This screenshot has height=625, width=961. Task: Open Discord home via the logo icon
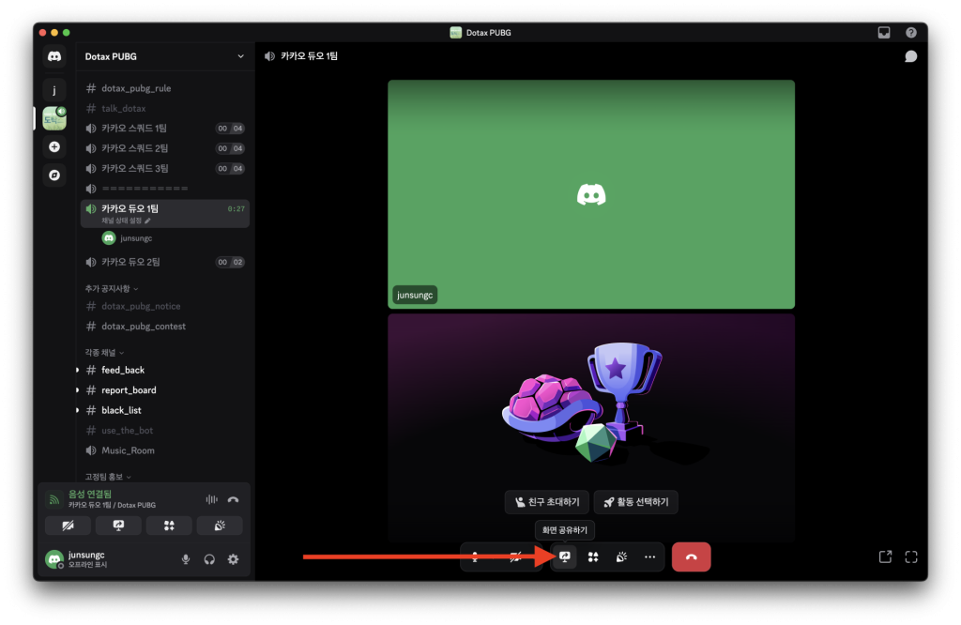tap(54, 57)
